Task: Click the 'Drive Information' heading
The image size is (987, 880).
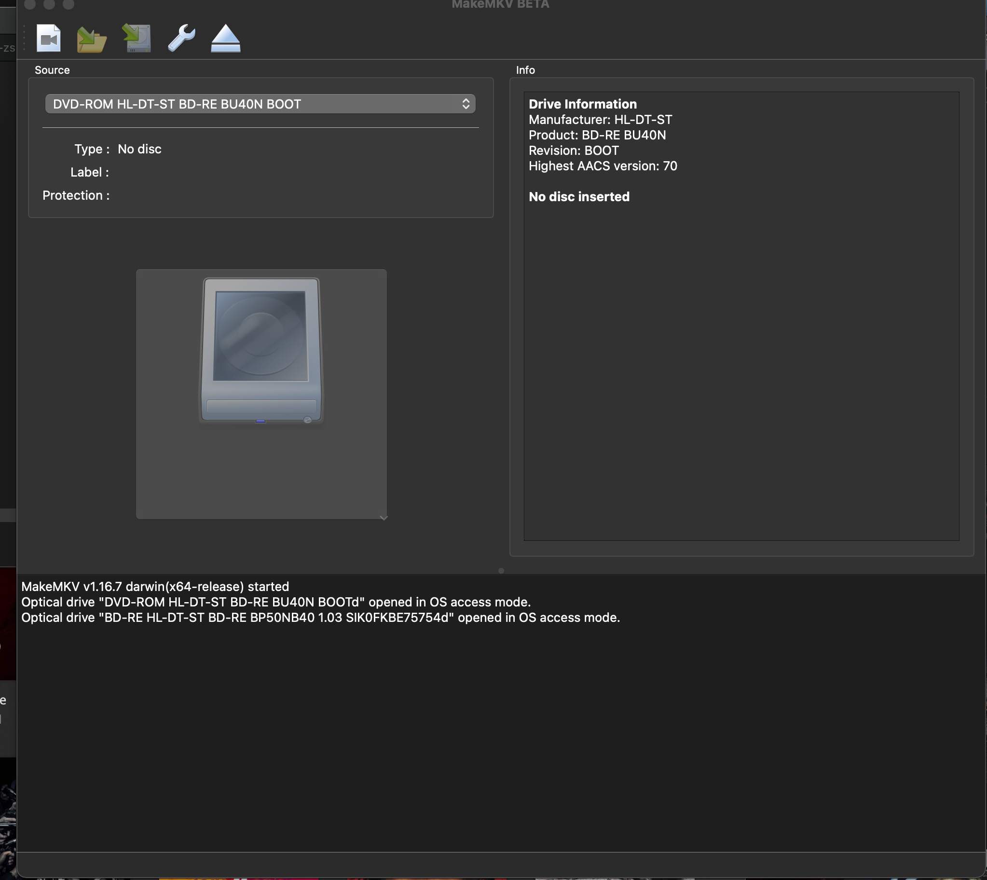Action: pos(582,104)
